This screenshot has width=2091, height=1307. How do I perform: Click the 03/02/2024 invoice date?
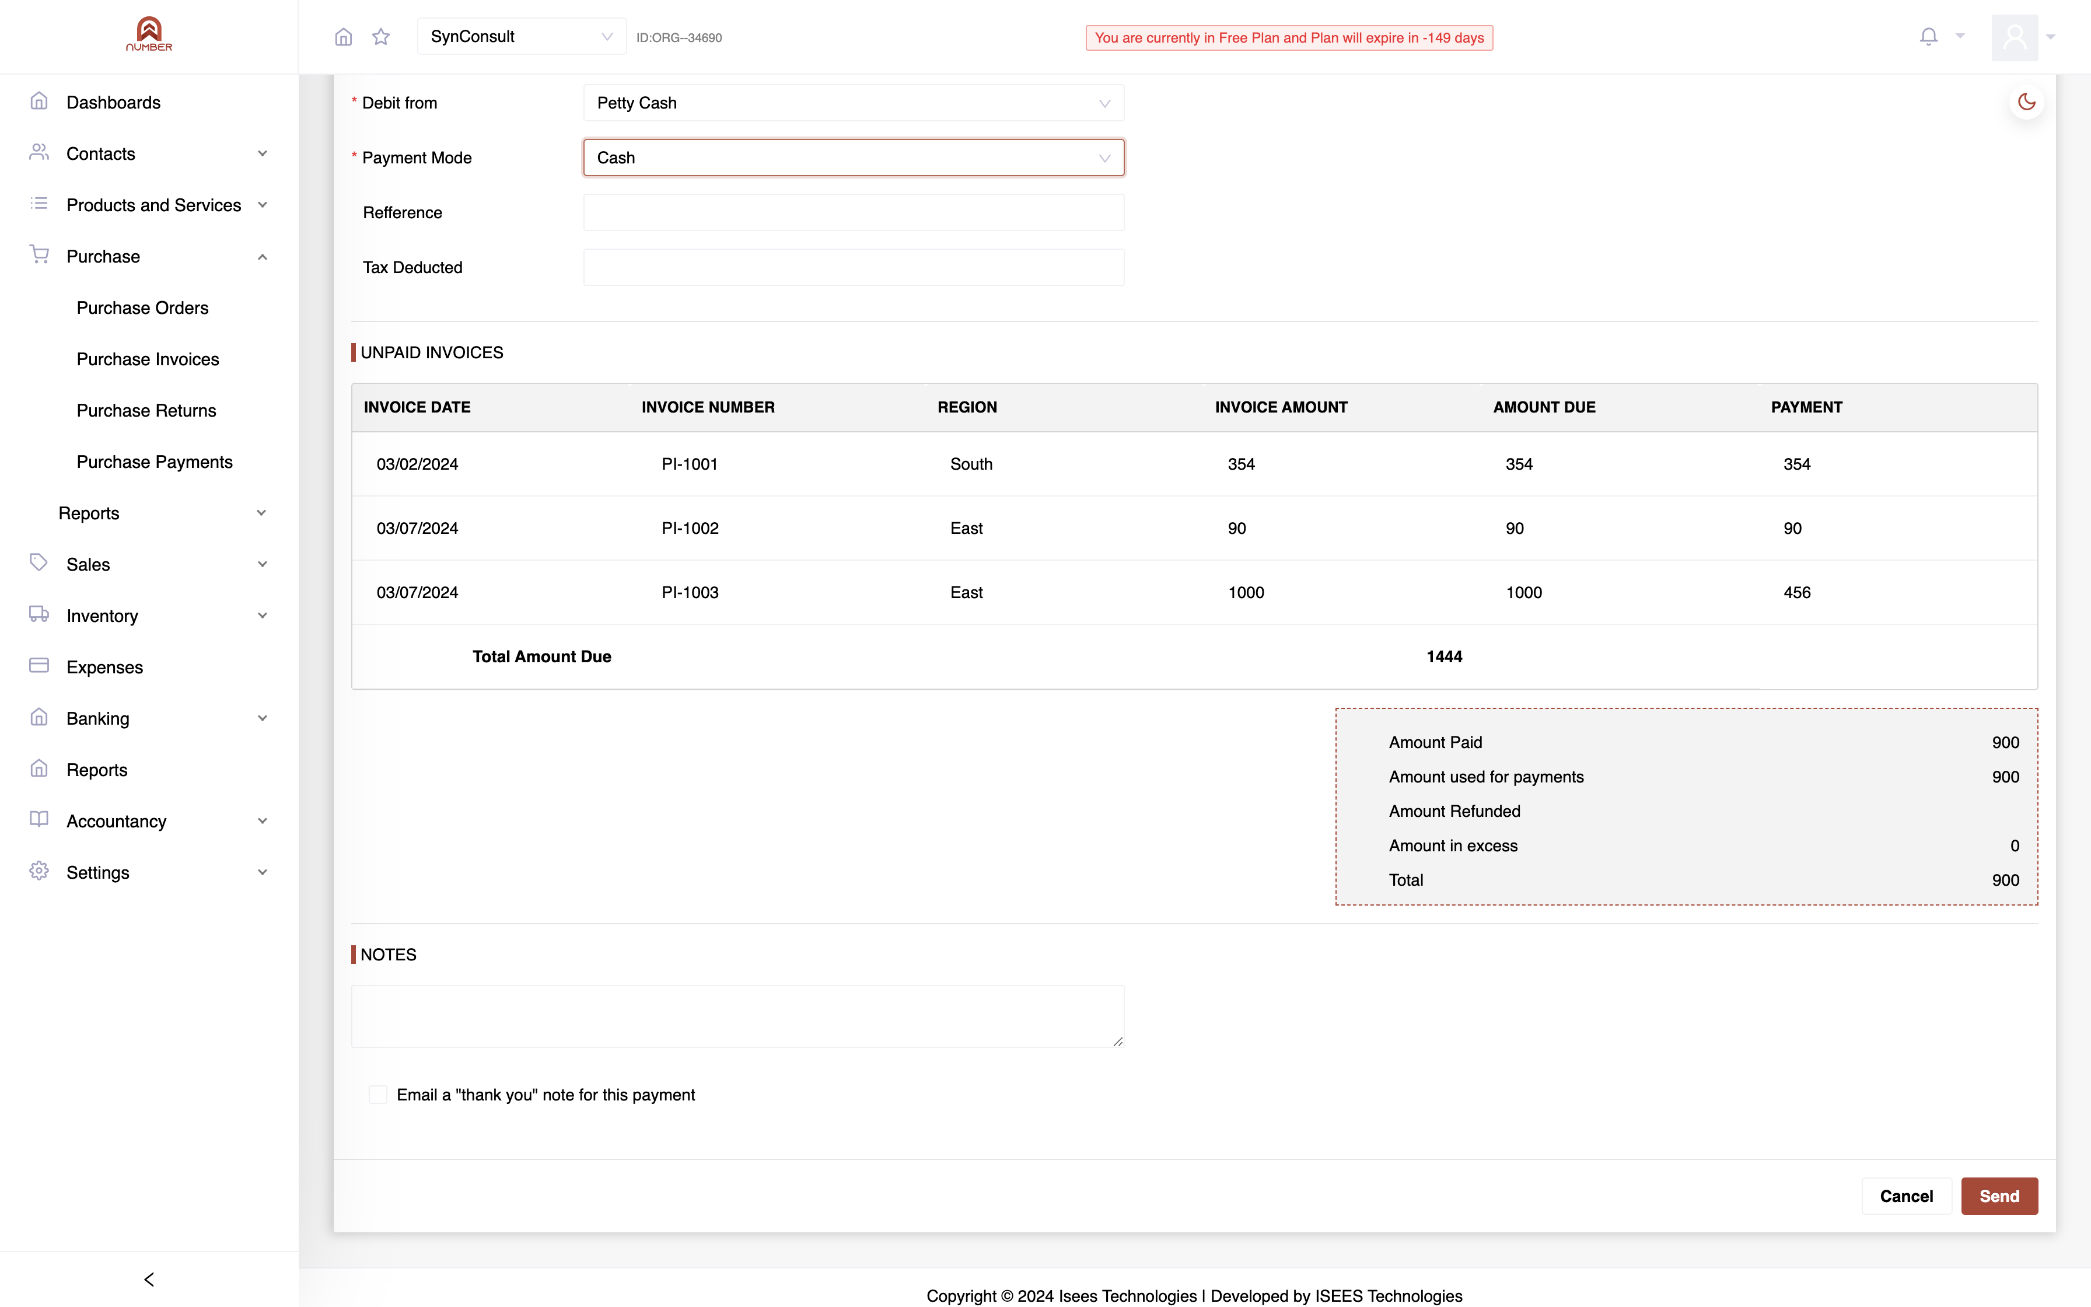[417, 464]
